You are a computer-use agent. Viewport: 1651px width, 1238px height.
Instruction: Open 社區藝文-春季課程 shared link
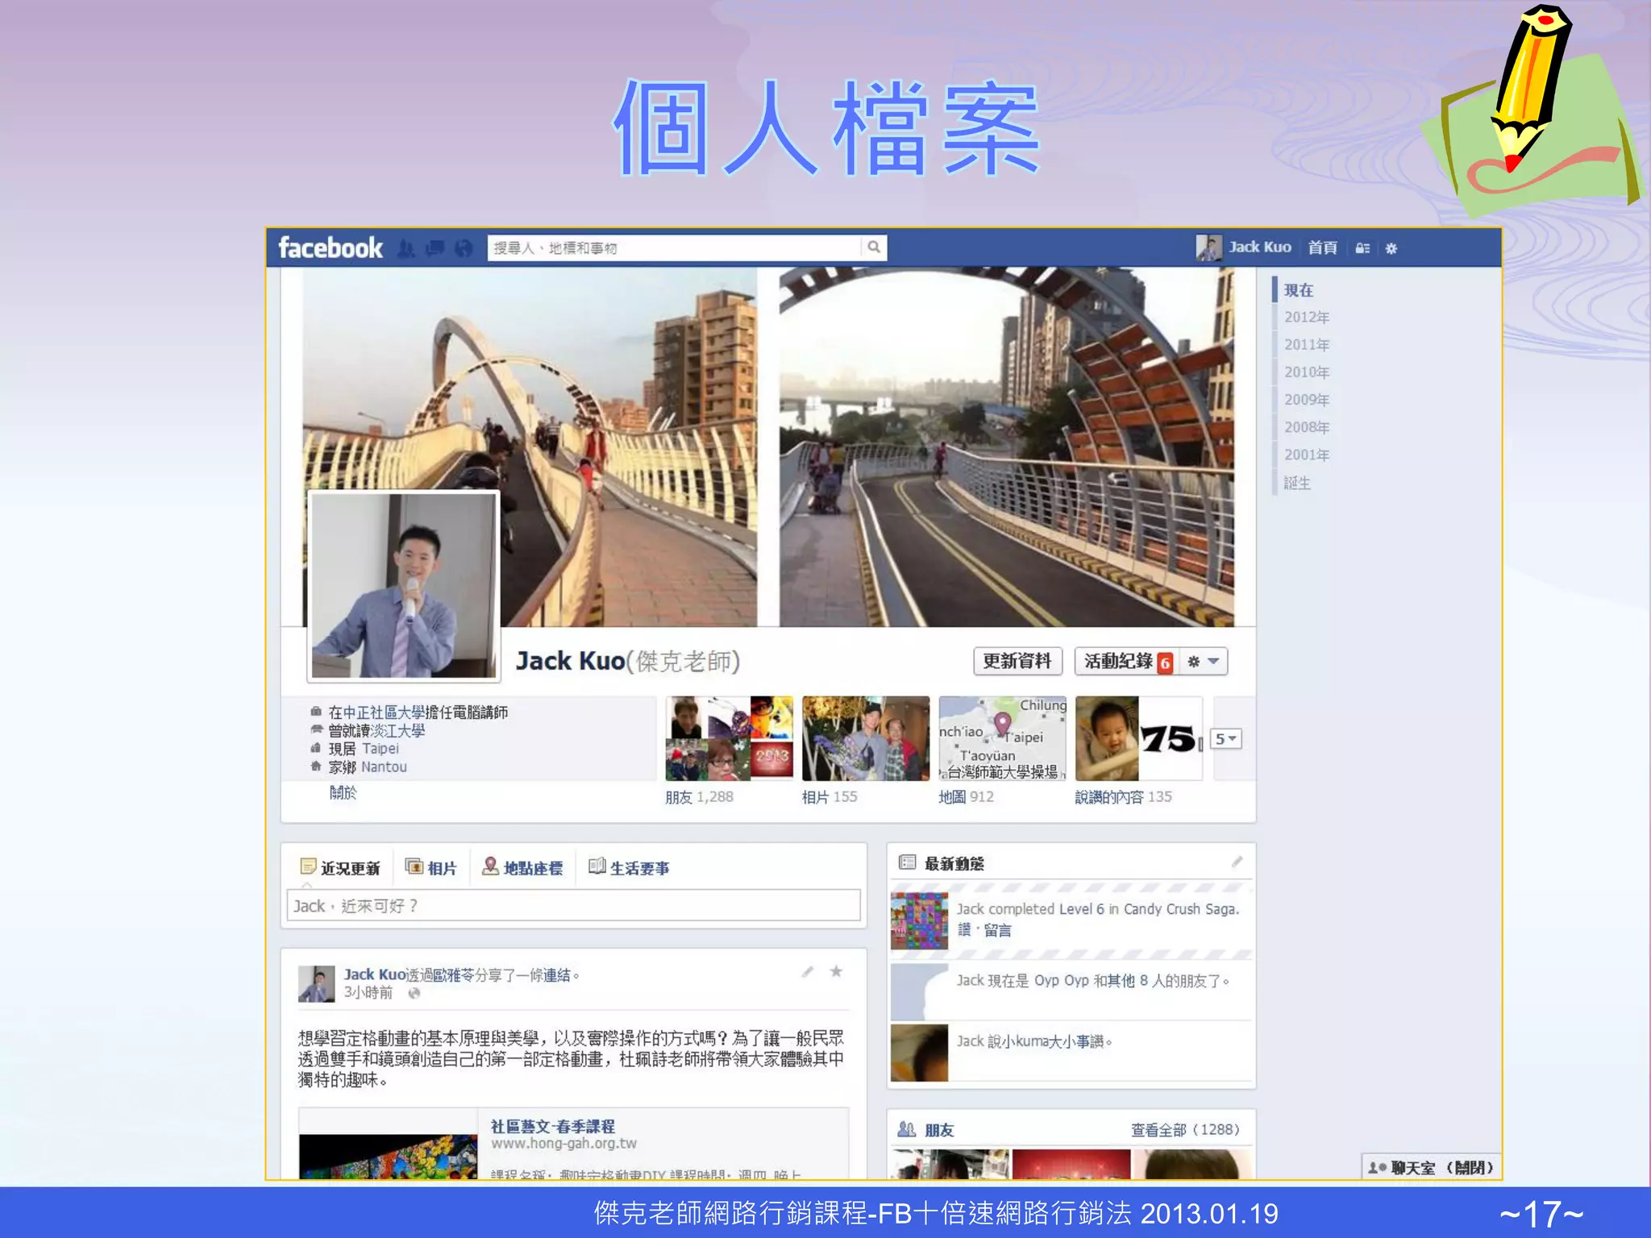tap(553, 1127)
